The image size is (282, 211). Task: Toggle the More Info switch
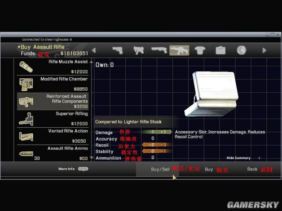83,169
